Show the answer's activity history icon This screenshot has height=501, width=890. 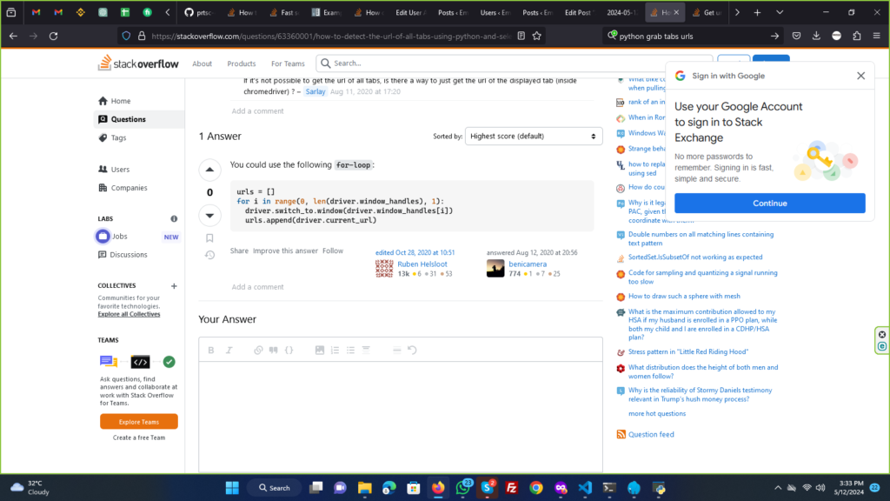click(209, 255)
